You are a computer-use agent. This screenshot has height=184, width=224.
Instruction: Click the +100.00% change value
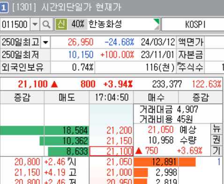(117, 55)
